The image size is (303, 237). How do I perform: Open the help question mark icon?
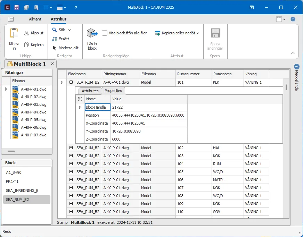(x=293, y=19)
